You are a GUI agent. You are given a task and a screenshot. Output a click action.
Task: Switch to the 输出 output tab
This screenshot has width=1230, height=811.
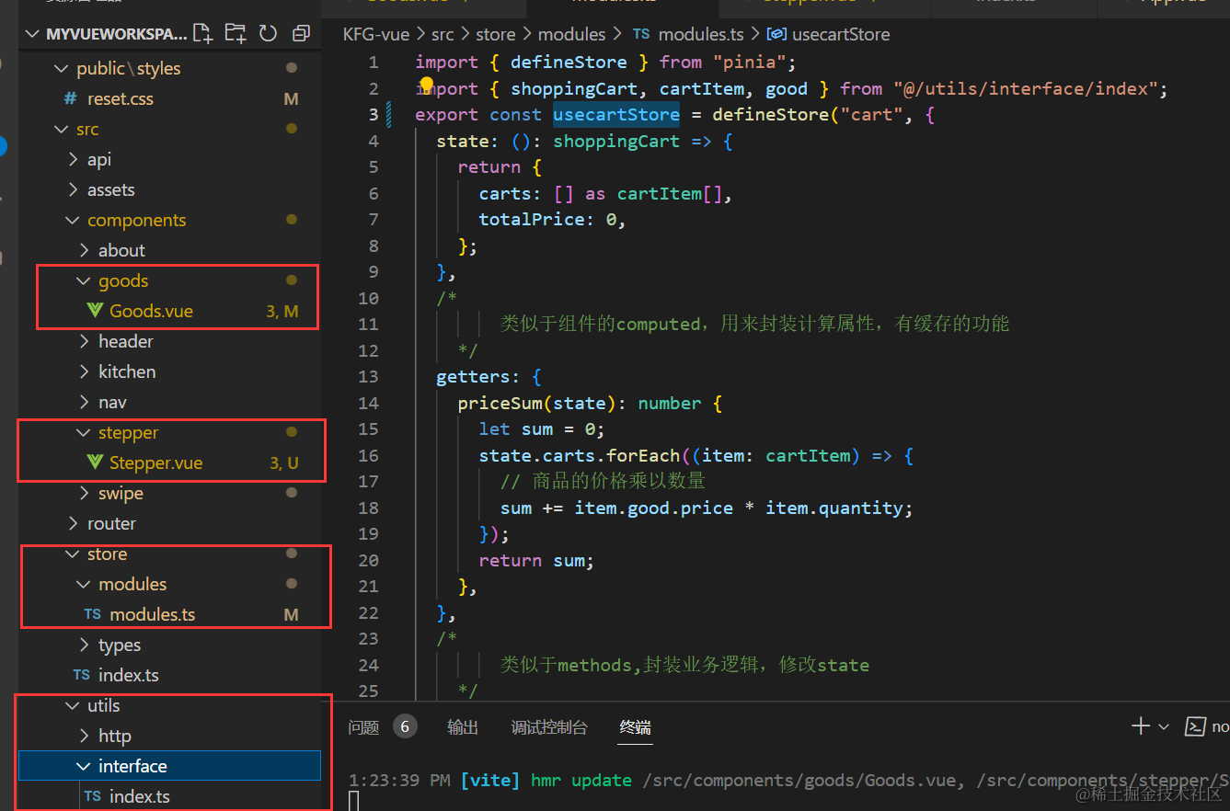[x=463, y=727]
